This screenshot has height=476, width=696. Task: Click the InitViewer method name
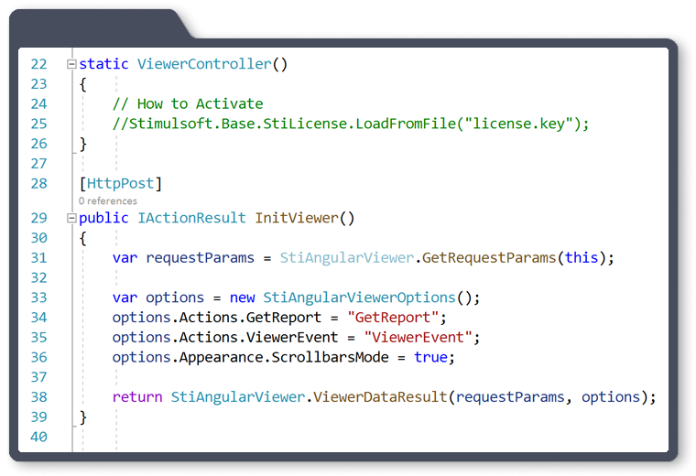pyautogui.click(x=297, y=218)
